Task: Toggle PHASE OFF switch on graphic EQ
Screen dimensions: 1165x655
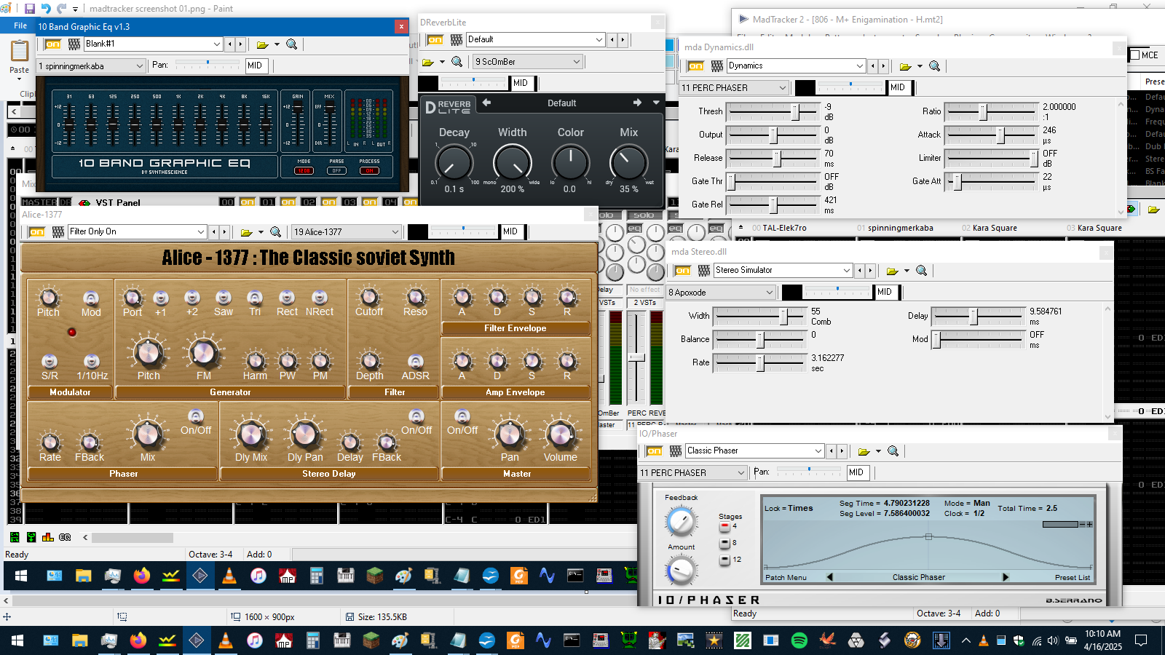Action: coord(336,171)
